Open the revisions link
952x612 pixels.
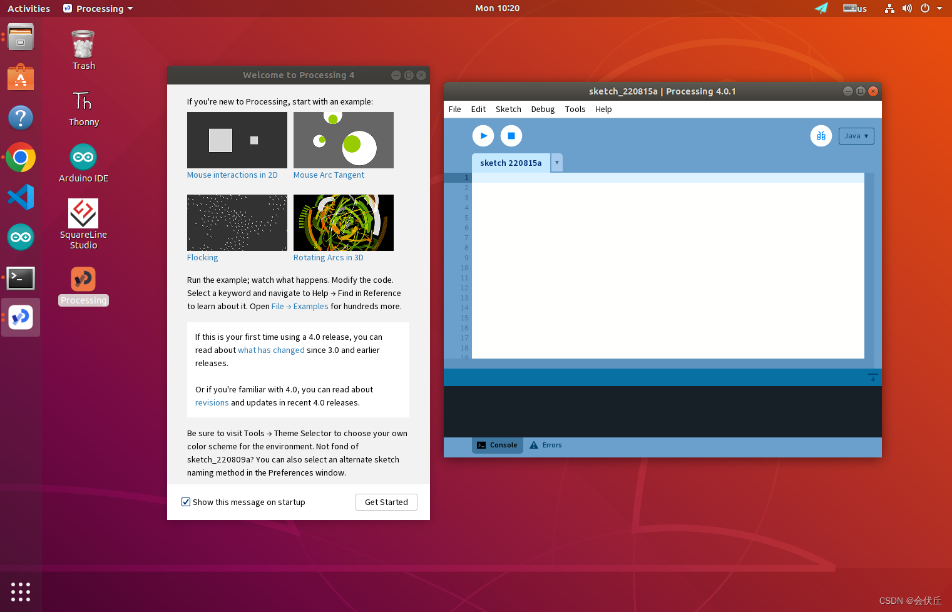212,403
